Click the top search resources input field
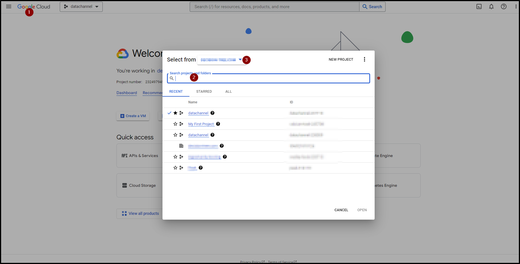Image resolution: width=520 pixels, height=264 pixels. click(x=274, y=6)
